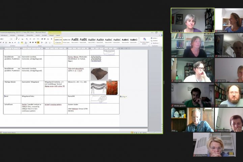This screenshot has width=243, height=162.
Task: Align text left
Action: point(30,43)
